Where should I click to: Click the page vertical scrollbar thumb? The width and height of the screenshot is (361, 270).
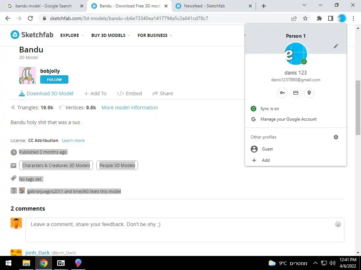(x=358, y=108)
